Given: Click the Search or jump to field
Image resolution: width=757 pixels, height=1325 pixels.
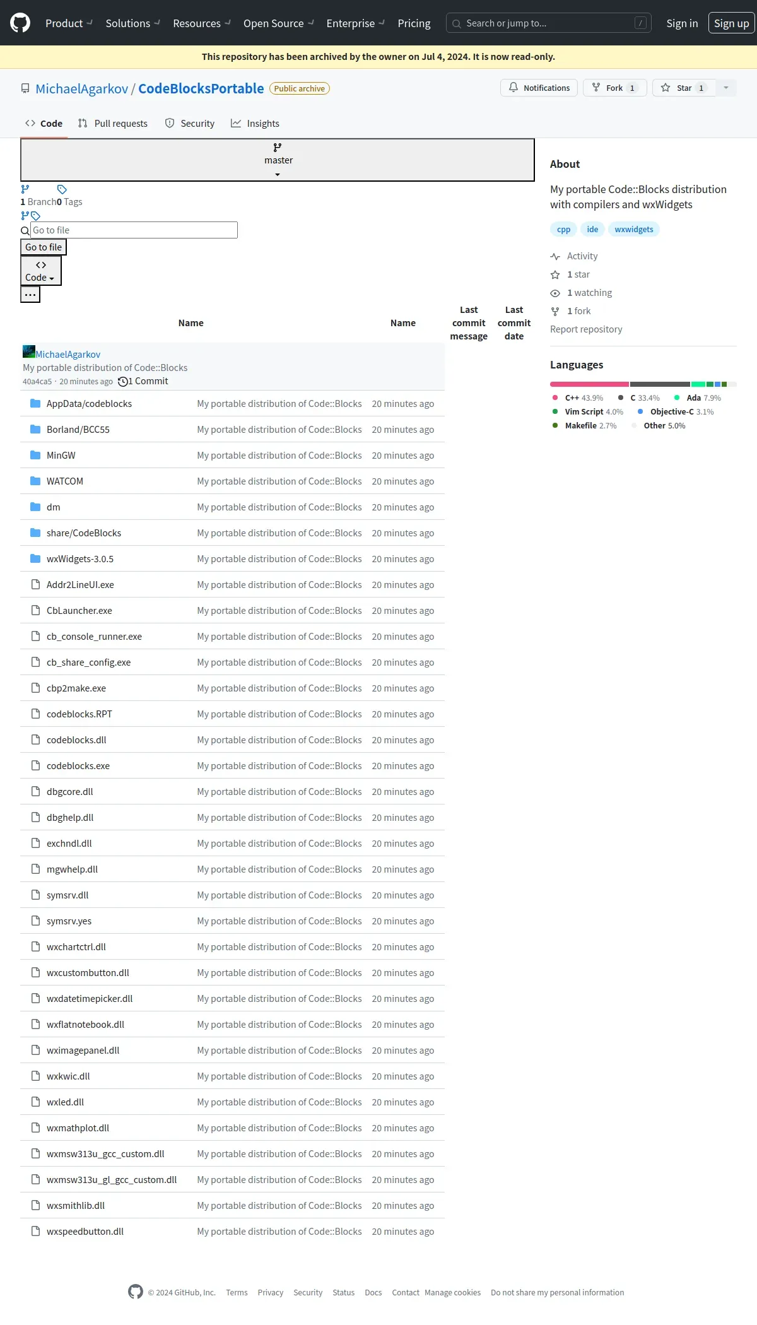Looking at the screenshot, I should click(549, 23).
